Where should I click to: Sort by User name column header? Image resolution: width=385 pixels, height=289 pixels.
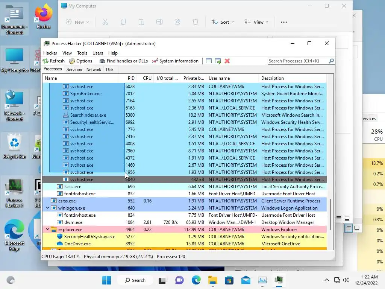232,78
